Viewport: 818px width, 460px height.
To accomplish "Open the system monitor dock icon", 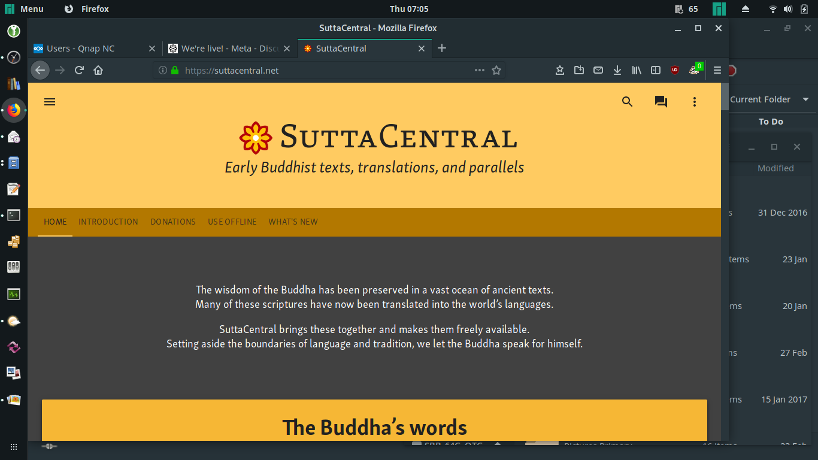I will coord(14,294).
